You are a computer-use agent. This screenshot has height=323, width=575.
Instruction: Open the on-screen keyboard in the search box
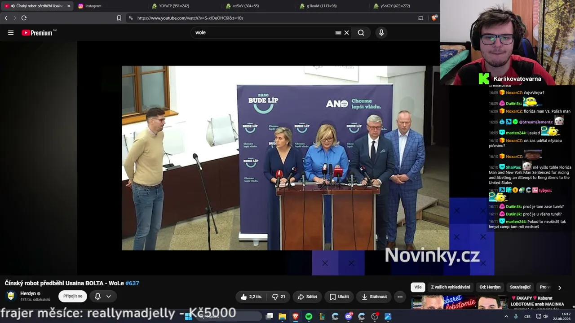[338, 33]
